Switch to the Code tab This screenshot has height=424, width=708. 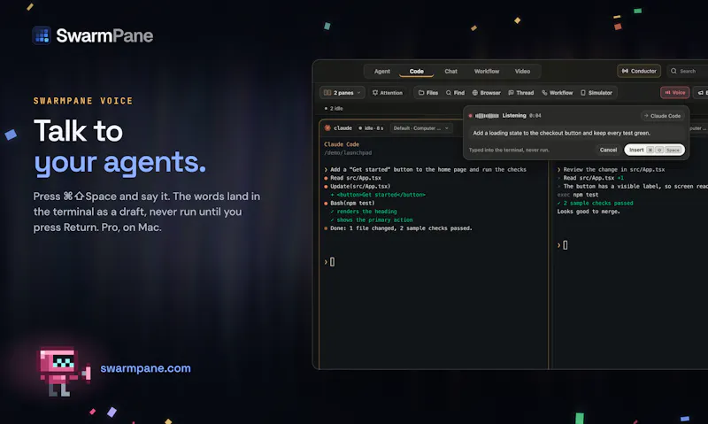[416, 72]
